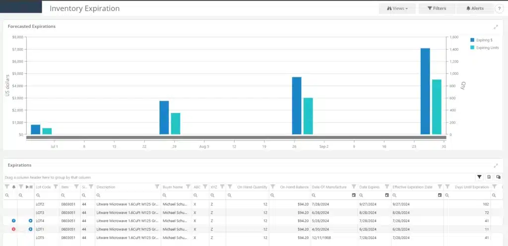508x246 pixels.
Task: Click the gray chart range selector bar
Action: pyautogui.click(x=236, y=137)
